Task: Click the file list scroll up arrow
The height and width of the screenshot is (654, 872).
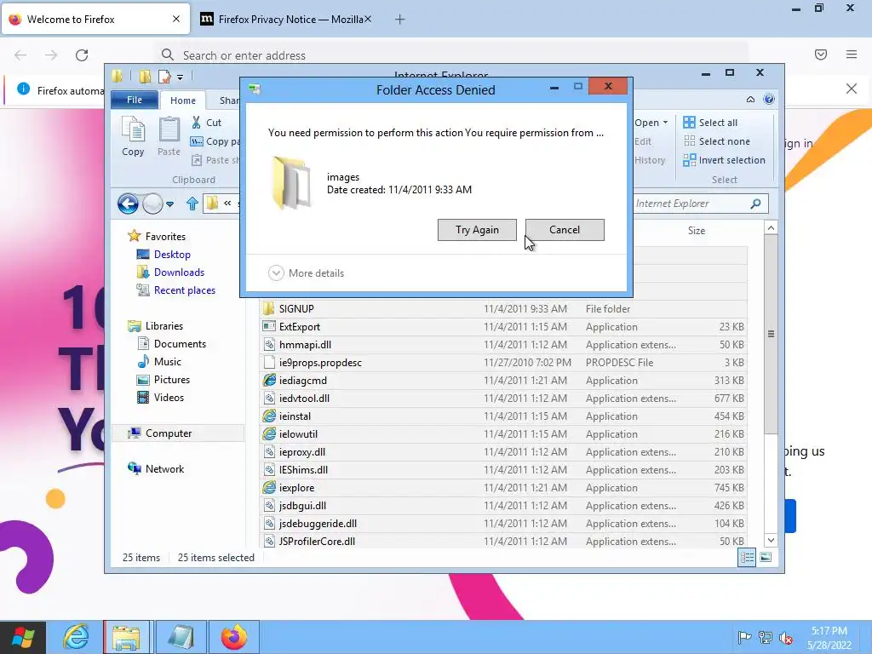Action: (771, 227)
